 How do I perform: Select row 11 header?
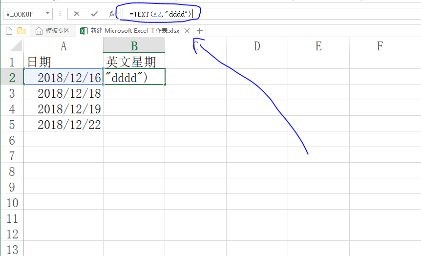point(12,218)
